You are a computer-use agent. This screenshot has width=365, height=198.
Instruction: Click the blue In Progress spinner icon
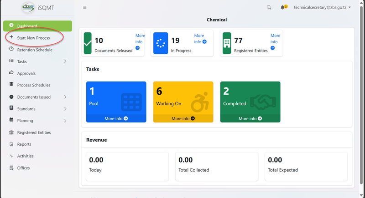160,43
